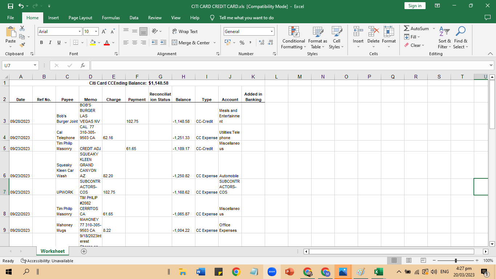Click the Fill Color paint bucket
The height and width of the screenshot is (279, 496).
coord(93,43)
